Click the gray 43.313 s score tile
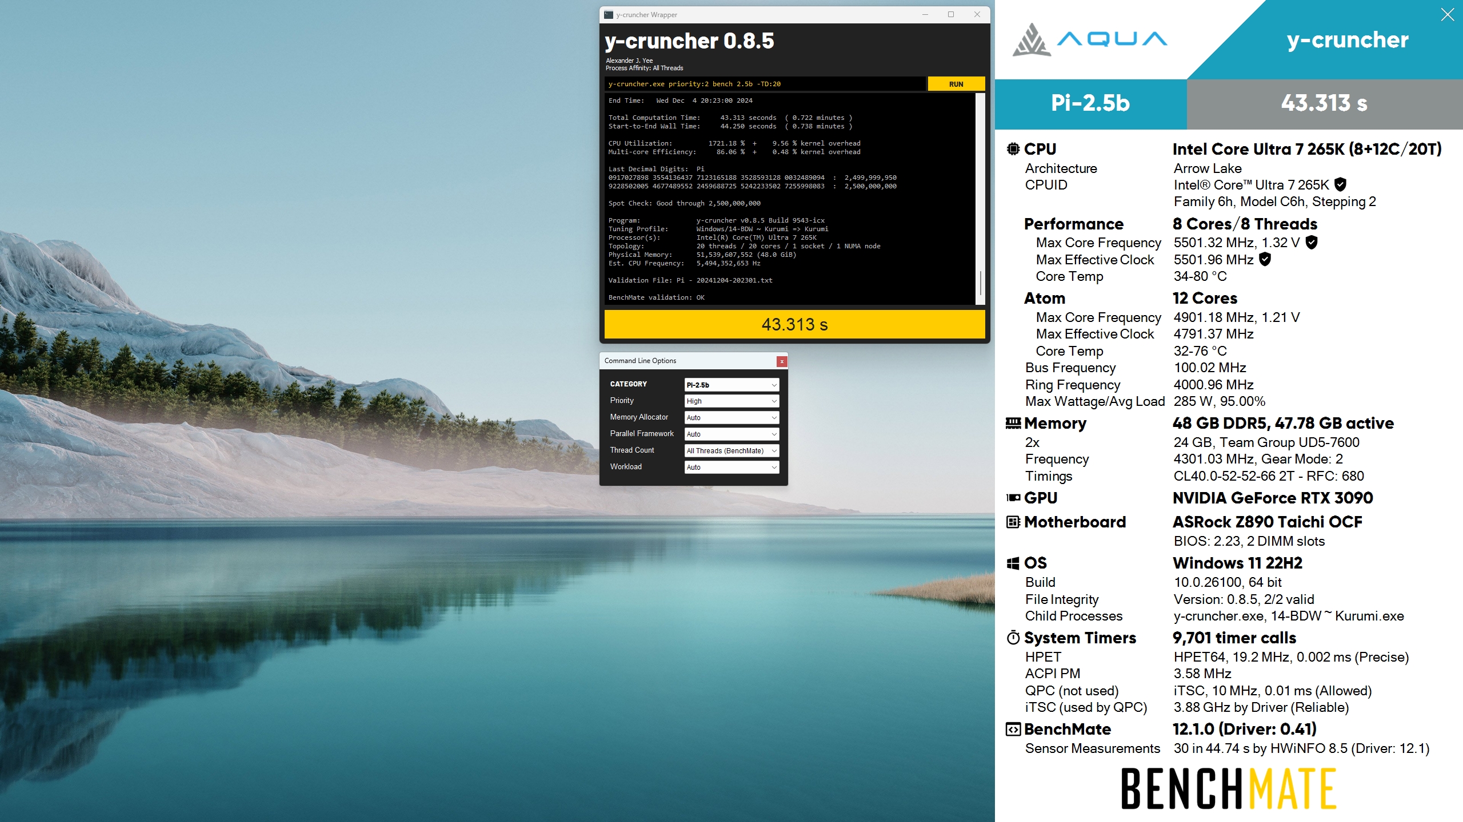 1324,103
